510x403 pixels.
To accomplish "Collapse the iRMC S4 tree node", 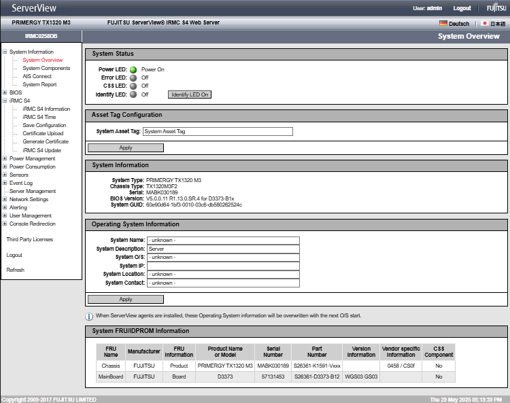I will coord(5,101).
